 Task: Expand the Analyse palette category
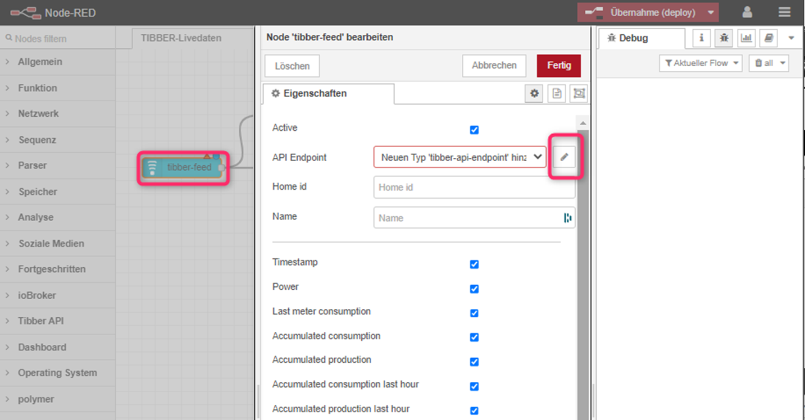pos(57,217)
